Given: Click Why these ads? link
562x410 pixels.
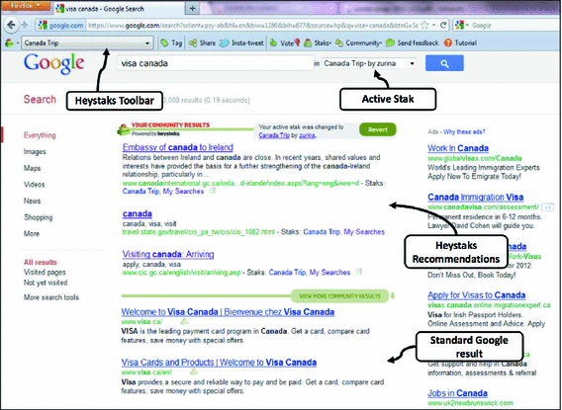Looking at the screenshot, I should (x=464, y=131).
